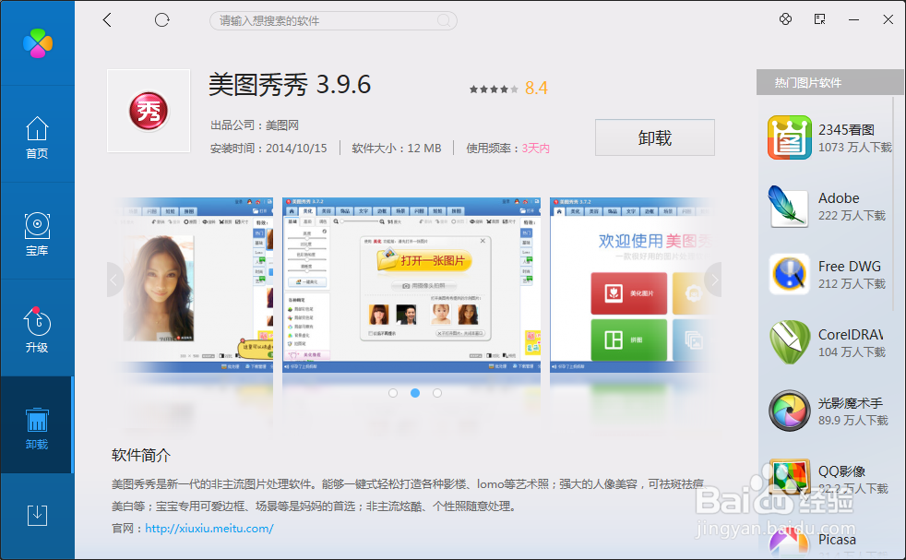Open the 打开一张图片 screenshot thumbnail
This screenshot has width=906, height=560.
411,284
